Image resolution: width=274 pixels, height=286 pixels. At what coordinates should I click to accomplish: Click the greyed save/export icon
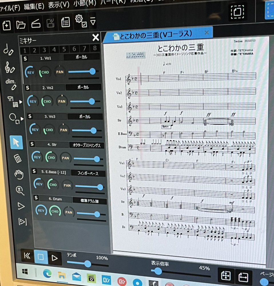tap(50, 23)
